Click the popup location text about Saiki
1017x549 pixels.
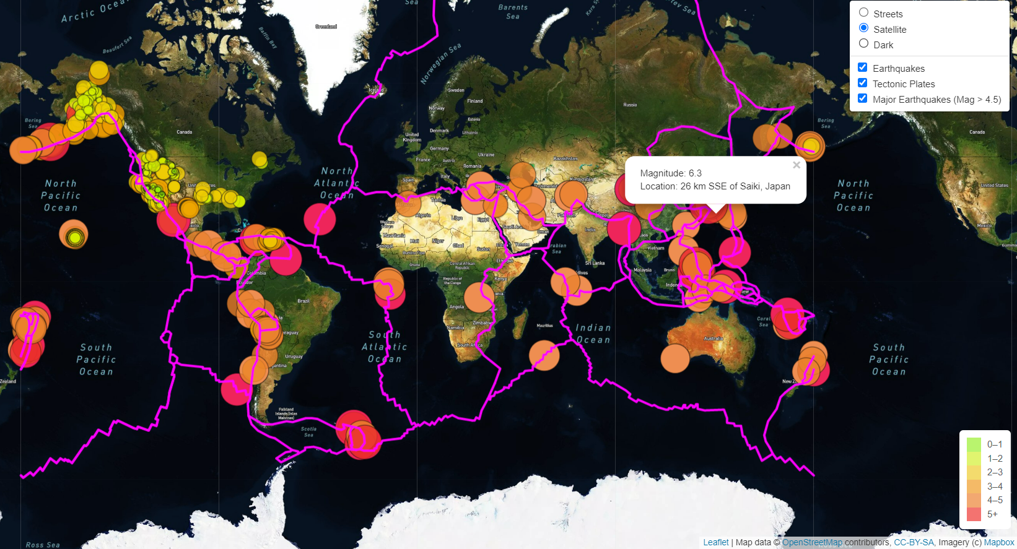(715, 186)
